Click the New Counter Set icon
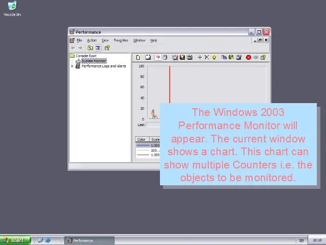326x245 pixels. click(138, 57)
